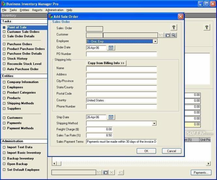Click the highlighted card icon in bottom toolbar
The width and height of the screenshot is (217, 180).
(x=105, y=173)
